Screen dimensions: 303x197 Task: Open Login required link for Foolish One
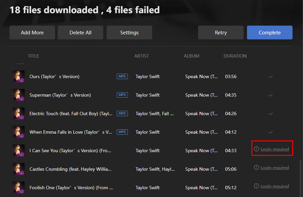(274, 186)
